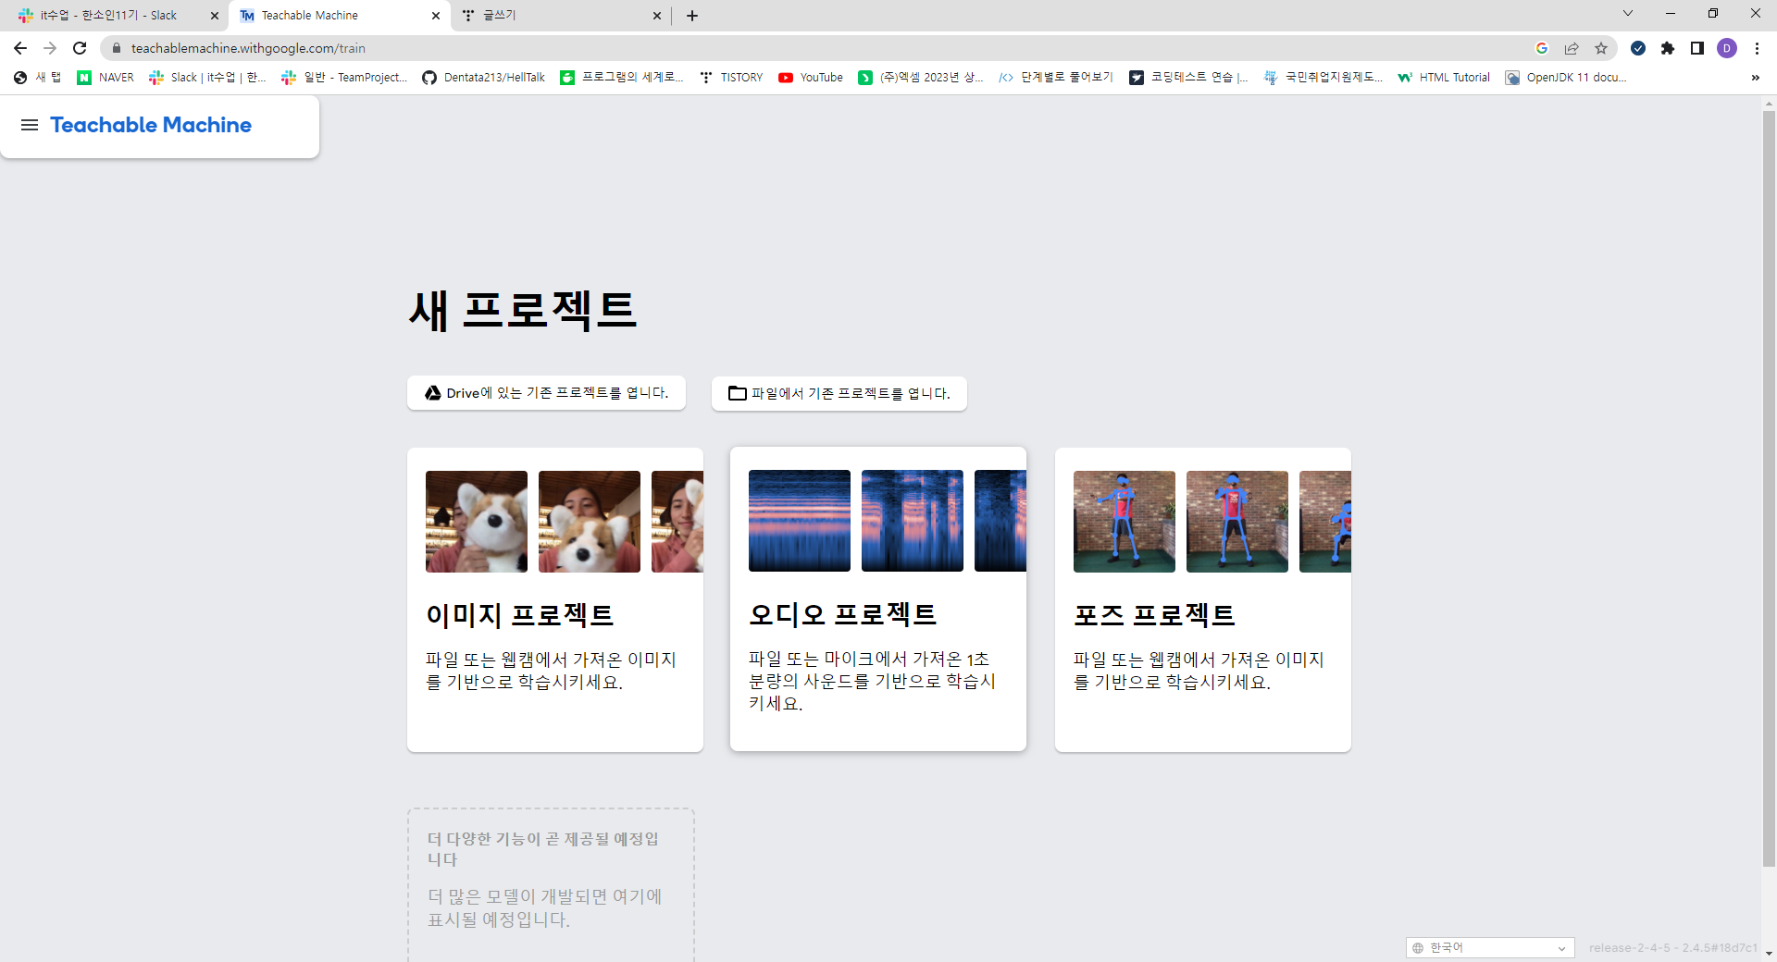
Task: Open the NAVER bookmark
Action: [106, 78]
